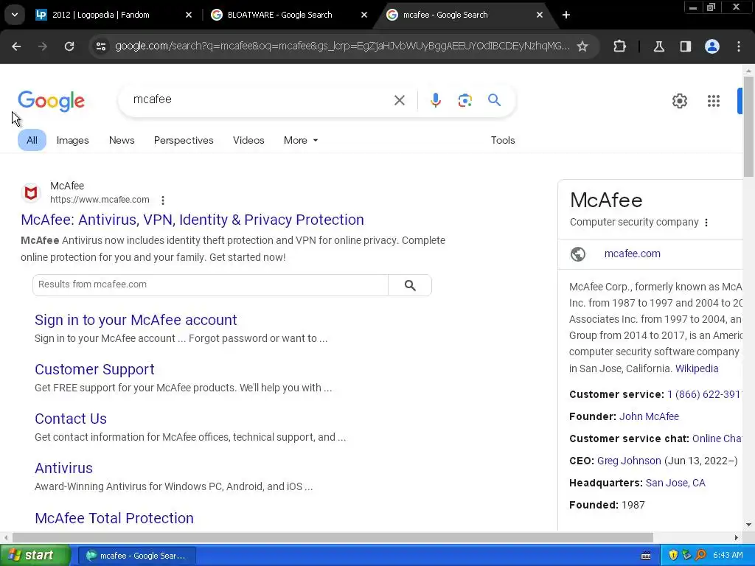The width and height of the screenshot is (755, 566).
Task: Open the Antivirus sitelink
Action: (63, 468)
